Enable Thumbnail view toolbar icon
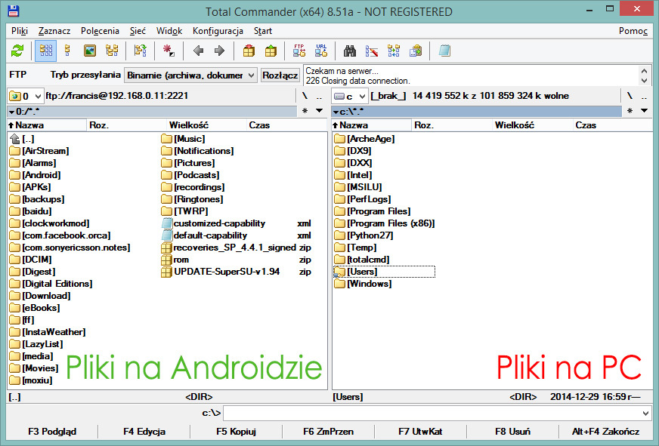 pyautogui.click(x=89, y=51)
